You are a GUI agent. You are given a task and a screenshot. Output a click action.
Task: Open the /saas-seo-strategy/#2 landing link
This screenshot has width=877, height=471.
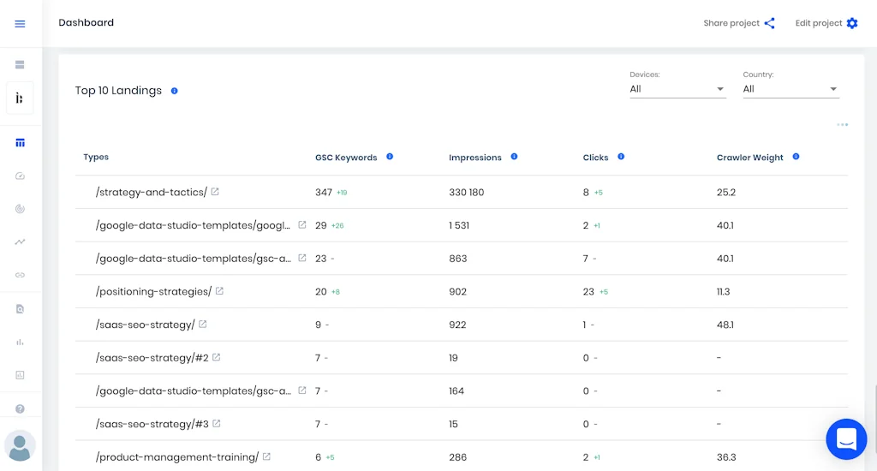pyautogui.click(x=152, y=358)
